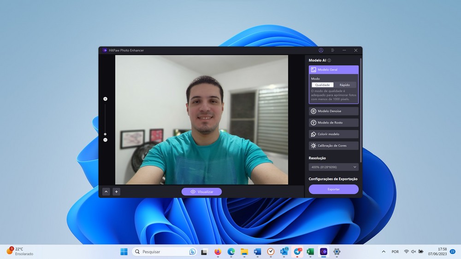Click the sun icon of Calibração de Cores
This screenshot has height=259, width=461.
313,145
